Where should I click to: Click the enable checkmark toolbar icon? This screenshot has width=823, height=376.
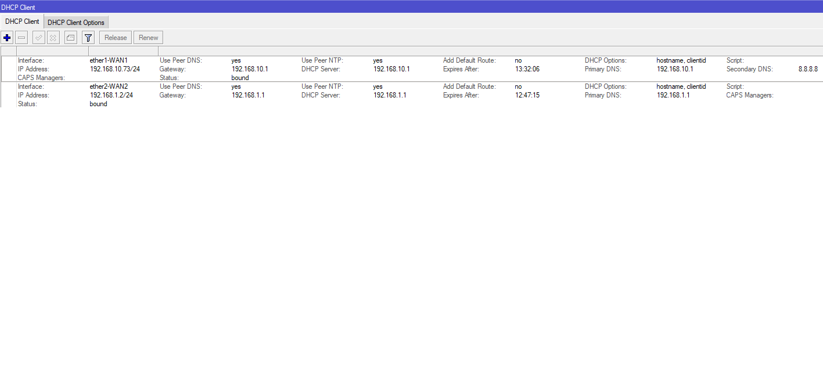coord(39,38)
